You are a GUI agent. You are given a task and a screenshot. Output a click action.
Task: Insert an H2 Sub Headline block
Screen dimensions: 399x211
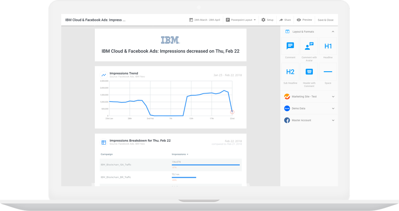290,72
